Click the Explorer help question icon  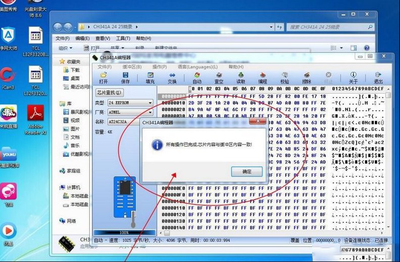[x=367, y=48]
